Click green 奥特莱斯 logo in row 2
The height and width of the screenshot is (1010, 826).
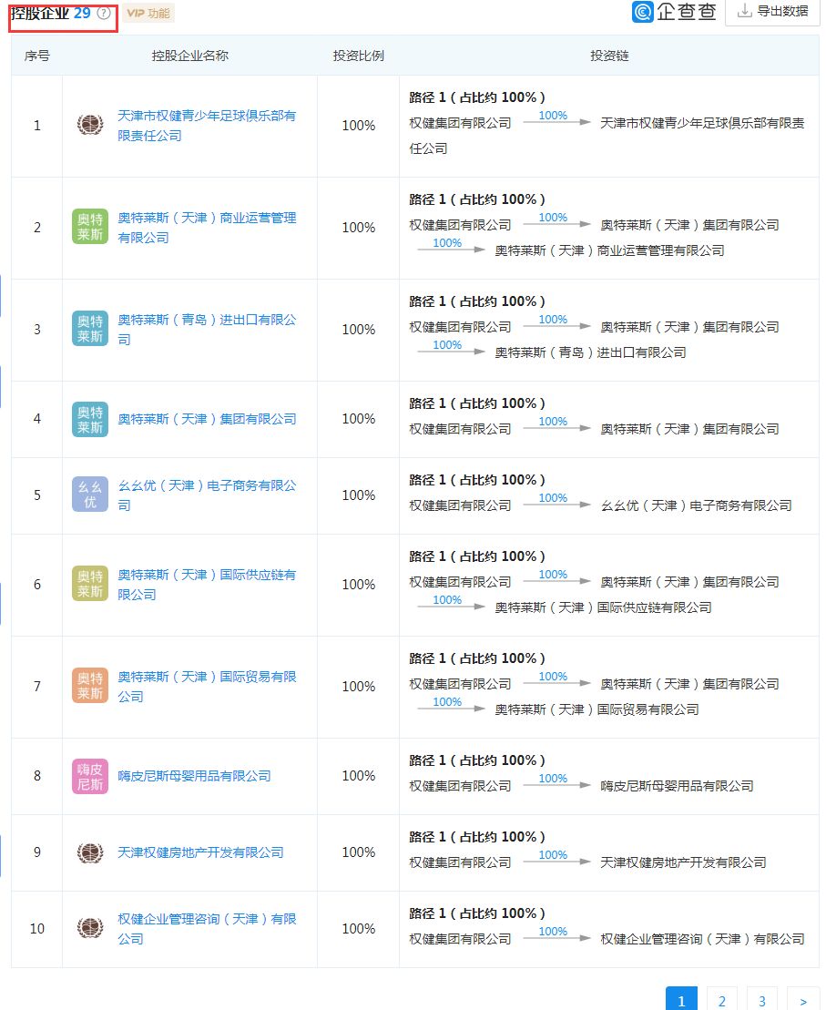coord(90,227)
